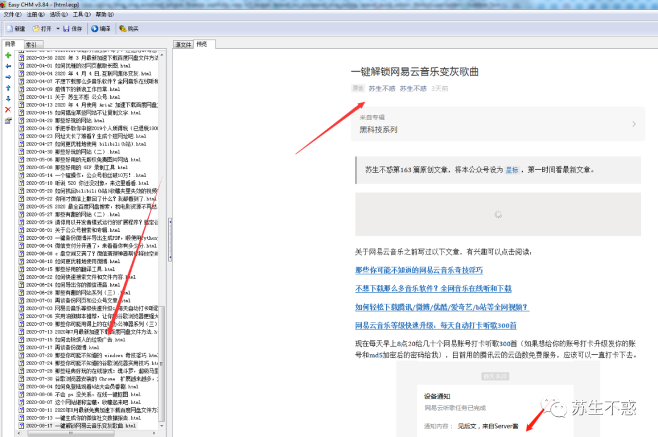Screen dimensions: 658x437
Task: Click the tree list's scroll-down arrow
Action: [x=162, y=425]
